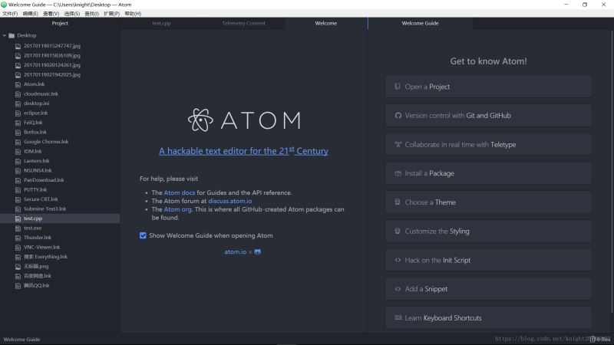614x345 pixels.
Task: Open the Atom docs link
Action: [x=180, y=193]
